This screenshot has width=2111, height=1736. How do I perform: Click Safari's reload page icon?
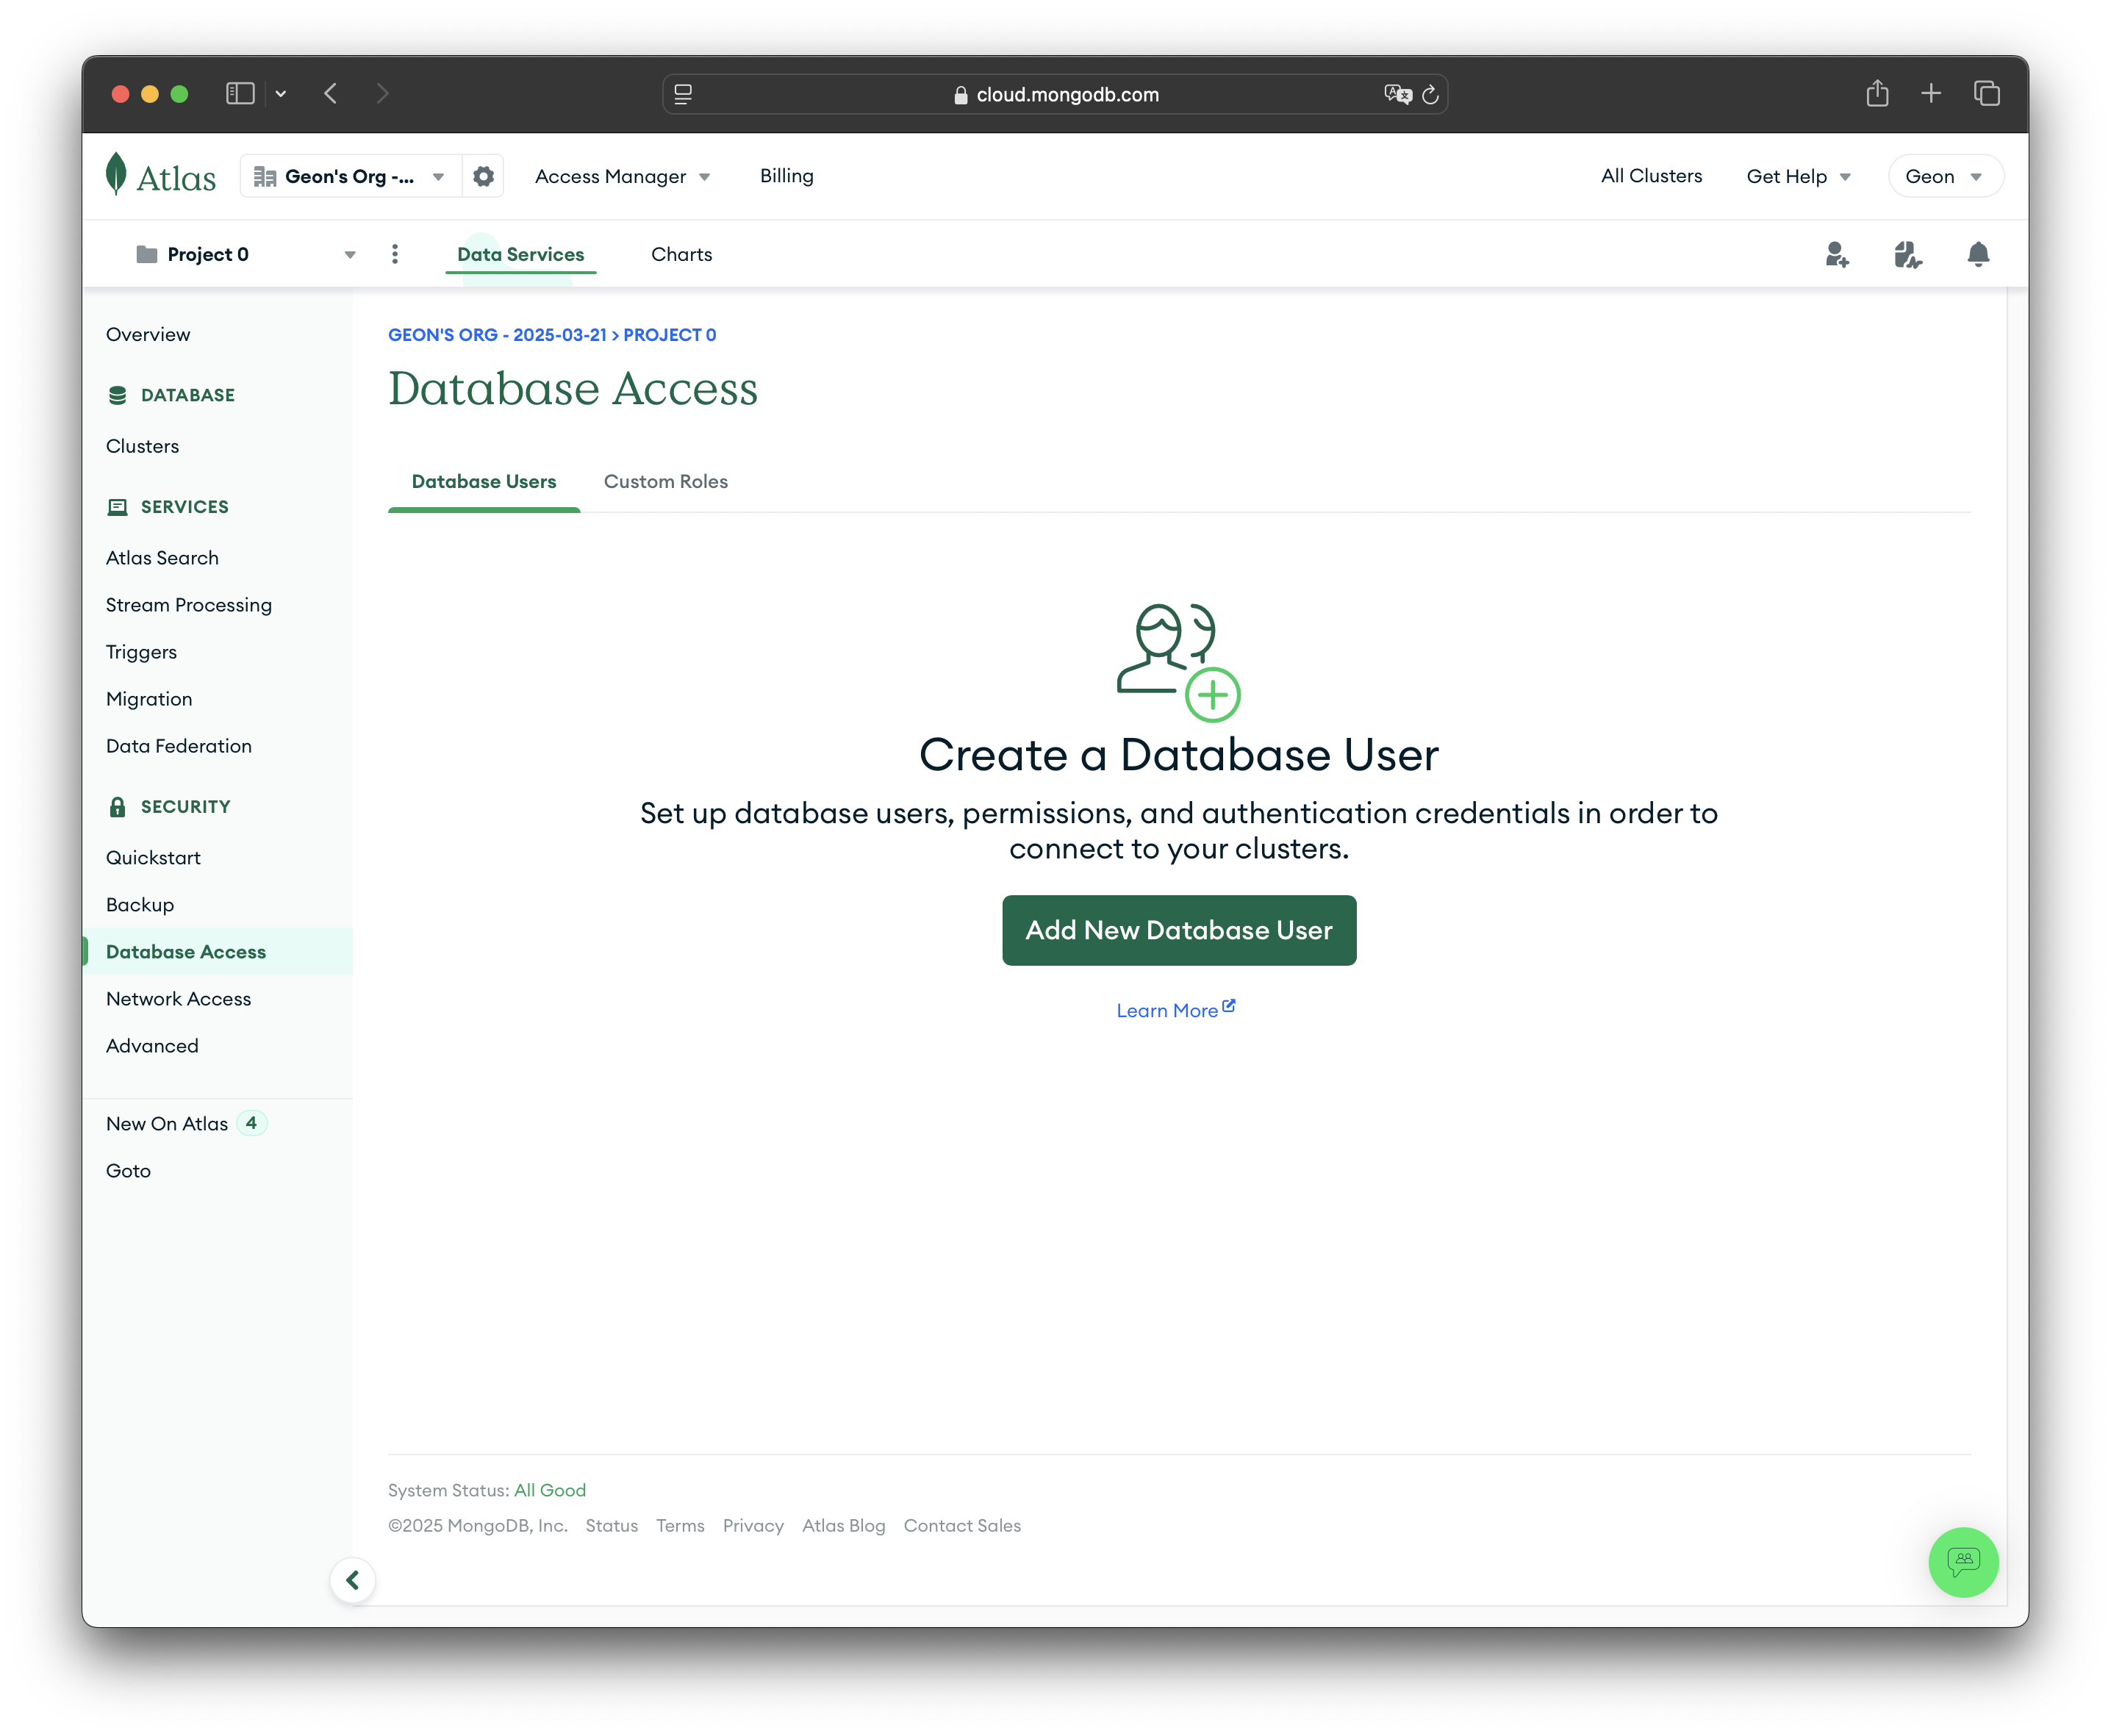click(1430, 94)
